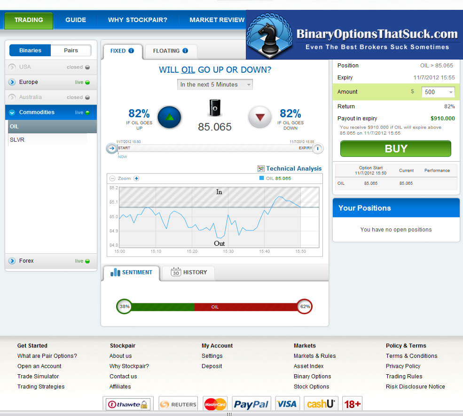The width and height of the screenshot is (463, 416).
Task: Click the oil barrel icon
Action: tap(215, 107)
